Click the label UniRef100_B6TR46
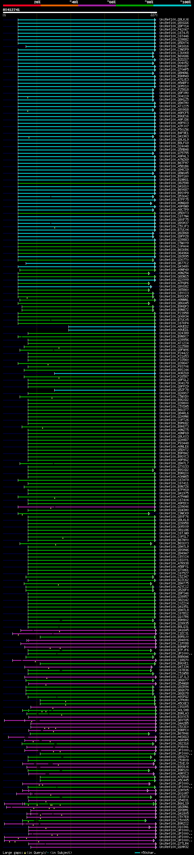Viewport: 194px width, 855px height. point(174,733)
